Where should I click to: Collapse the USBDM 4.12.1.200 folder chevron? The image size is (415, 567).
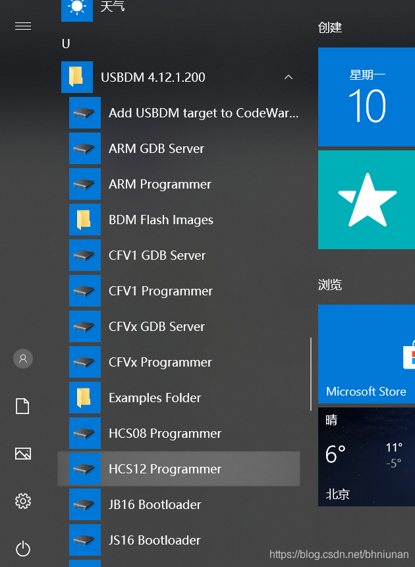point(289,77)
